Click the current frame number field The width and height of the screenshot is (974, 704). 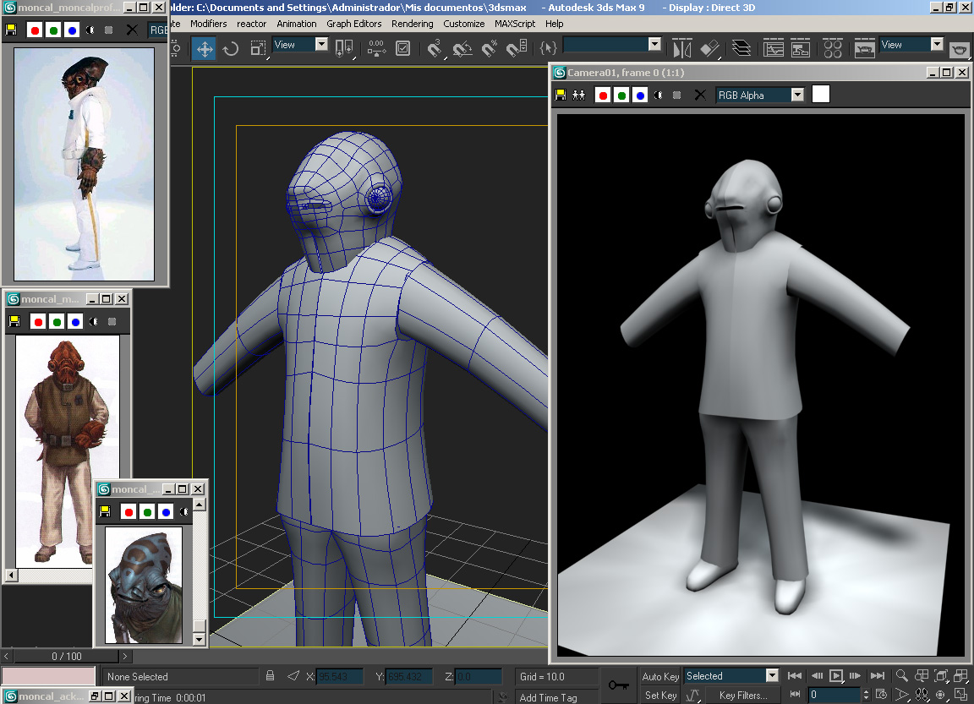tap(834, 695)
